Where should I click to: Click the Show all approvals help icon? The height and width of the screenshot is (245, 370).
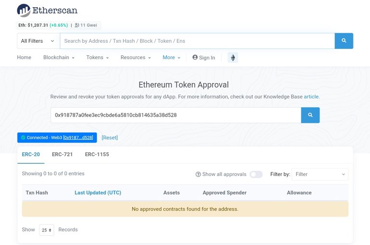(x=198, y=174)
